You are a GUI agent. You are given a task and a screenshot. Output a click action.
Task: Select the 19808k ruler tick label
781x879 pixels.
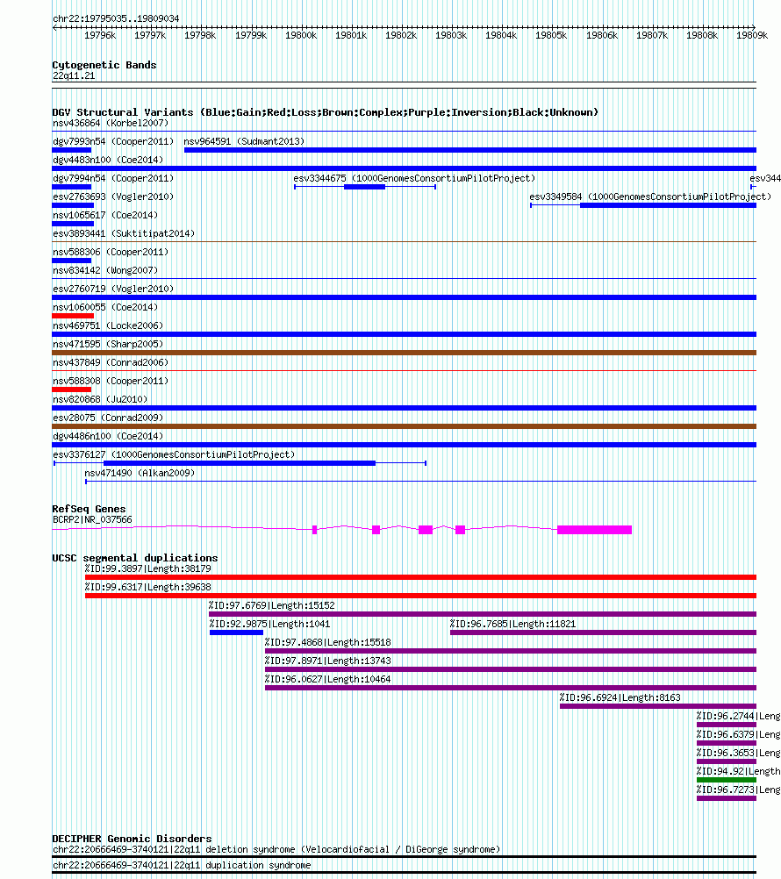[702, 35]
